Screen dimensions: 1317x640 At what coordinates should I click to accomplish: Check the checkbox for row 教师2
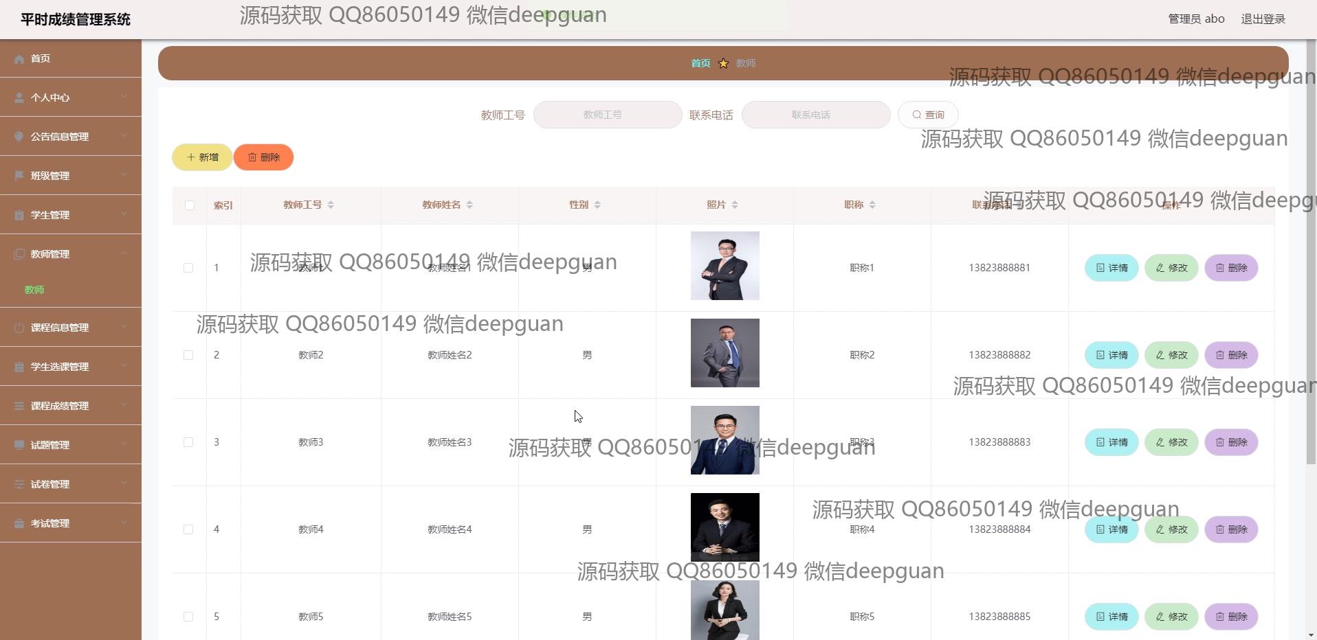tap(189, 355)
